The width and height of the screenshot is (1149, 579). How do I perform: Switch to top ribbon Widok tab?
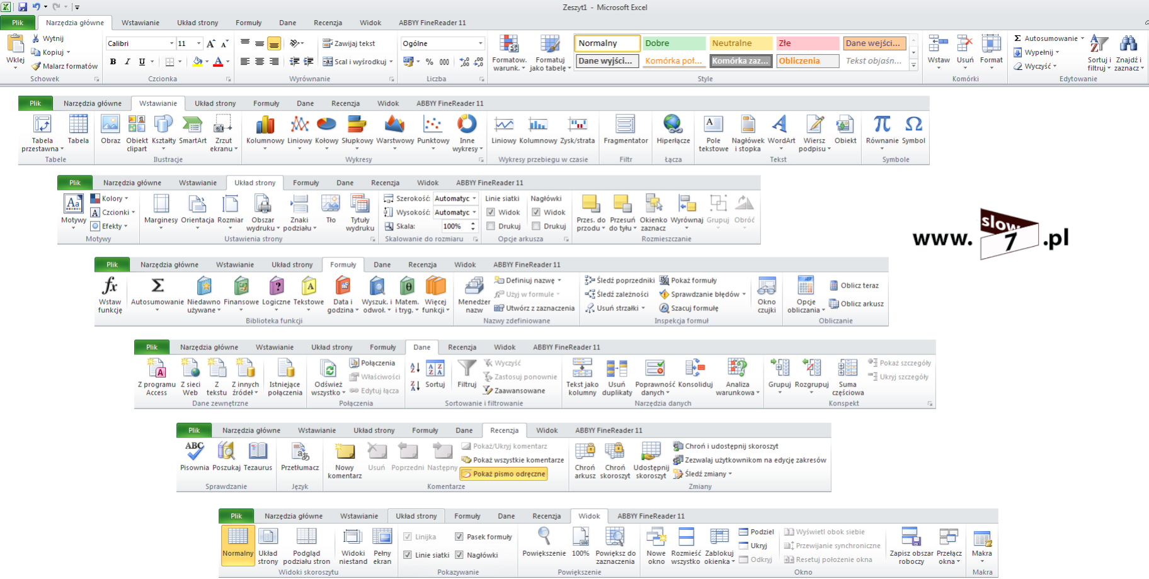(370, 23)
